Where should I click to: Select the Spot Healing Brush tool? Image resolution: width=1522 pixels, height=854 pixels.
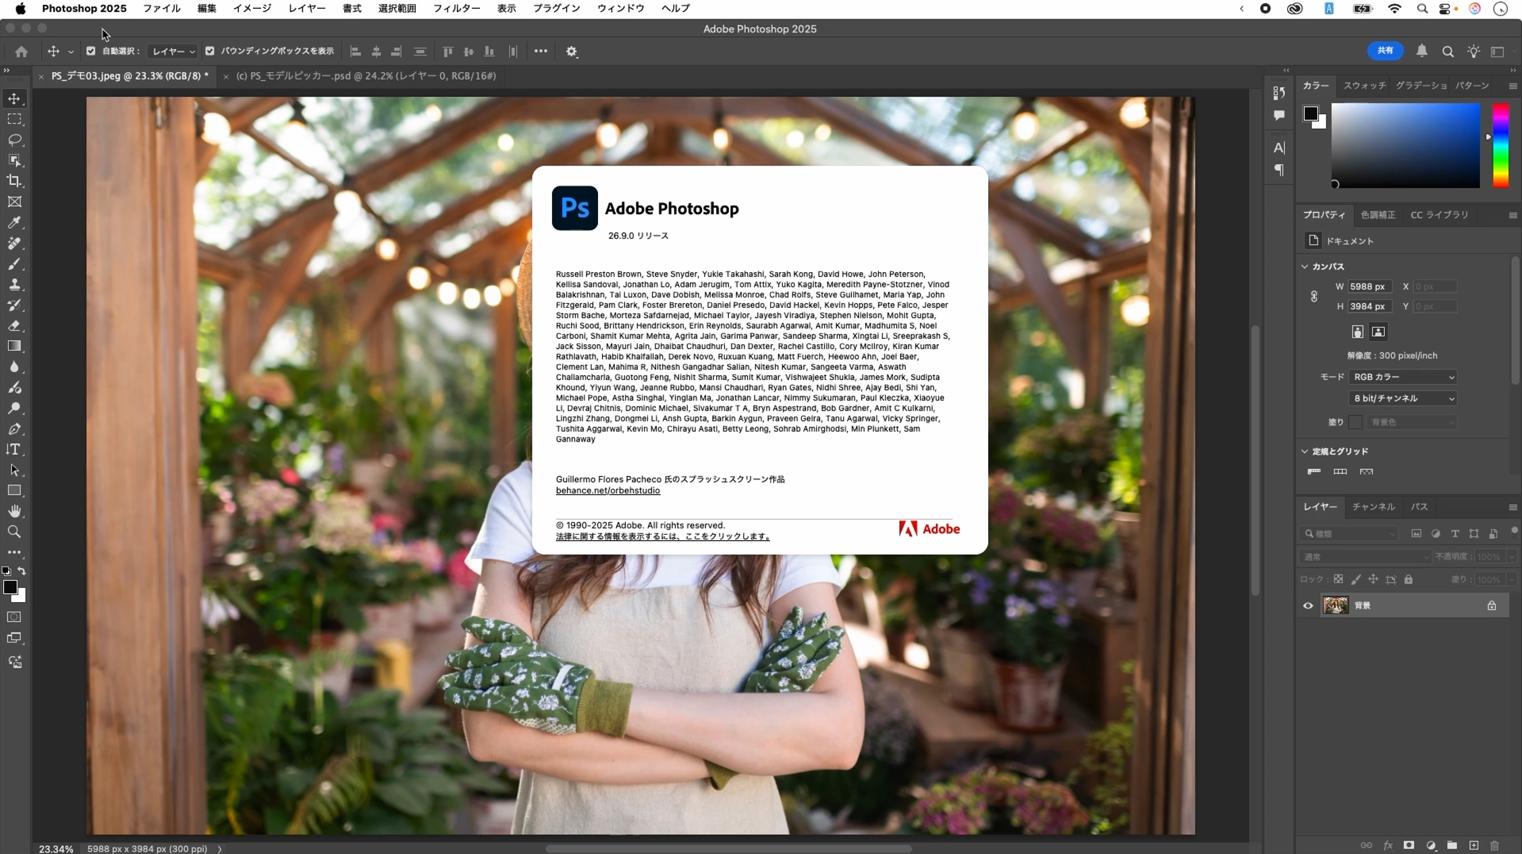click(15, 244)
